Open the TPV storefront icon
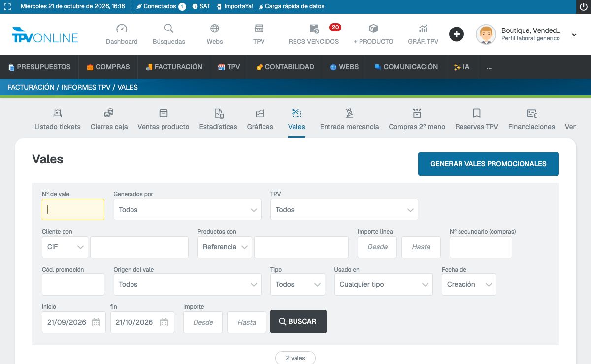The image size is (591, 364). [x=259, y=29]
